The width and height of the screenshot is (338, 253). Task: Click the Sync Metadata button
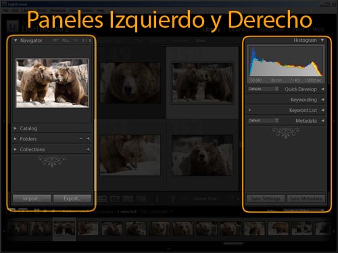[306, 198]
